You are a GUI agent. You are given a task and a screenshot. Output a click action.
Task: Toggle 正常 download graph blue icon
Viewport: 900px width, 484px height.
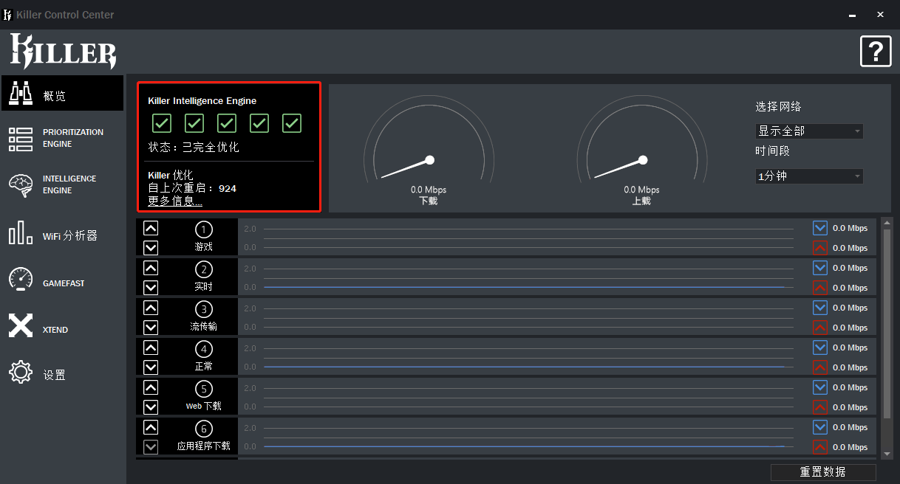click(x=820, y=348)
